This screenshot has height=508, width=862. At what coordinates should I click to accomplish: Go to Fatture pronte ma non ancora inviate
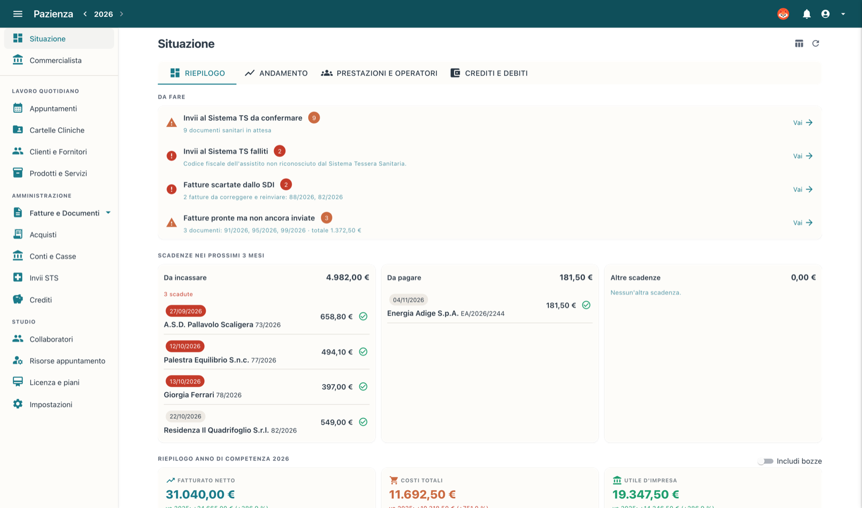point(803,223)
